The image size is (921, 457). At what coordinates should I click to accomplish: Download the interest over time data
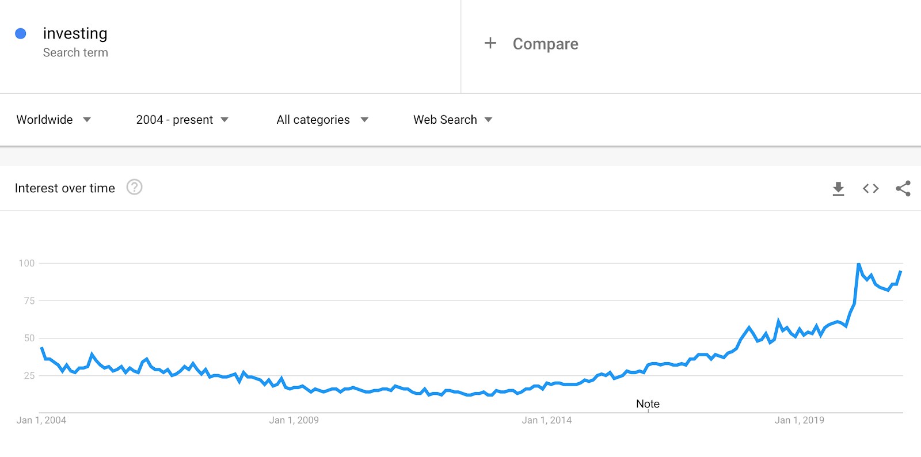click(x=838, y=189)
